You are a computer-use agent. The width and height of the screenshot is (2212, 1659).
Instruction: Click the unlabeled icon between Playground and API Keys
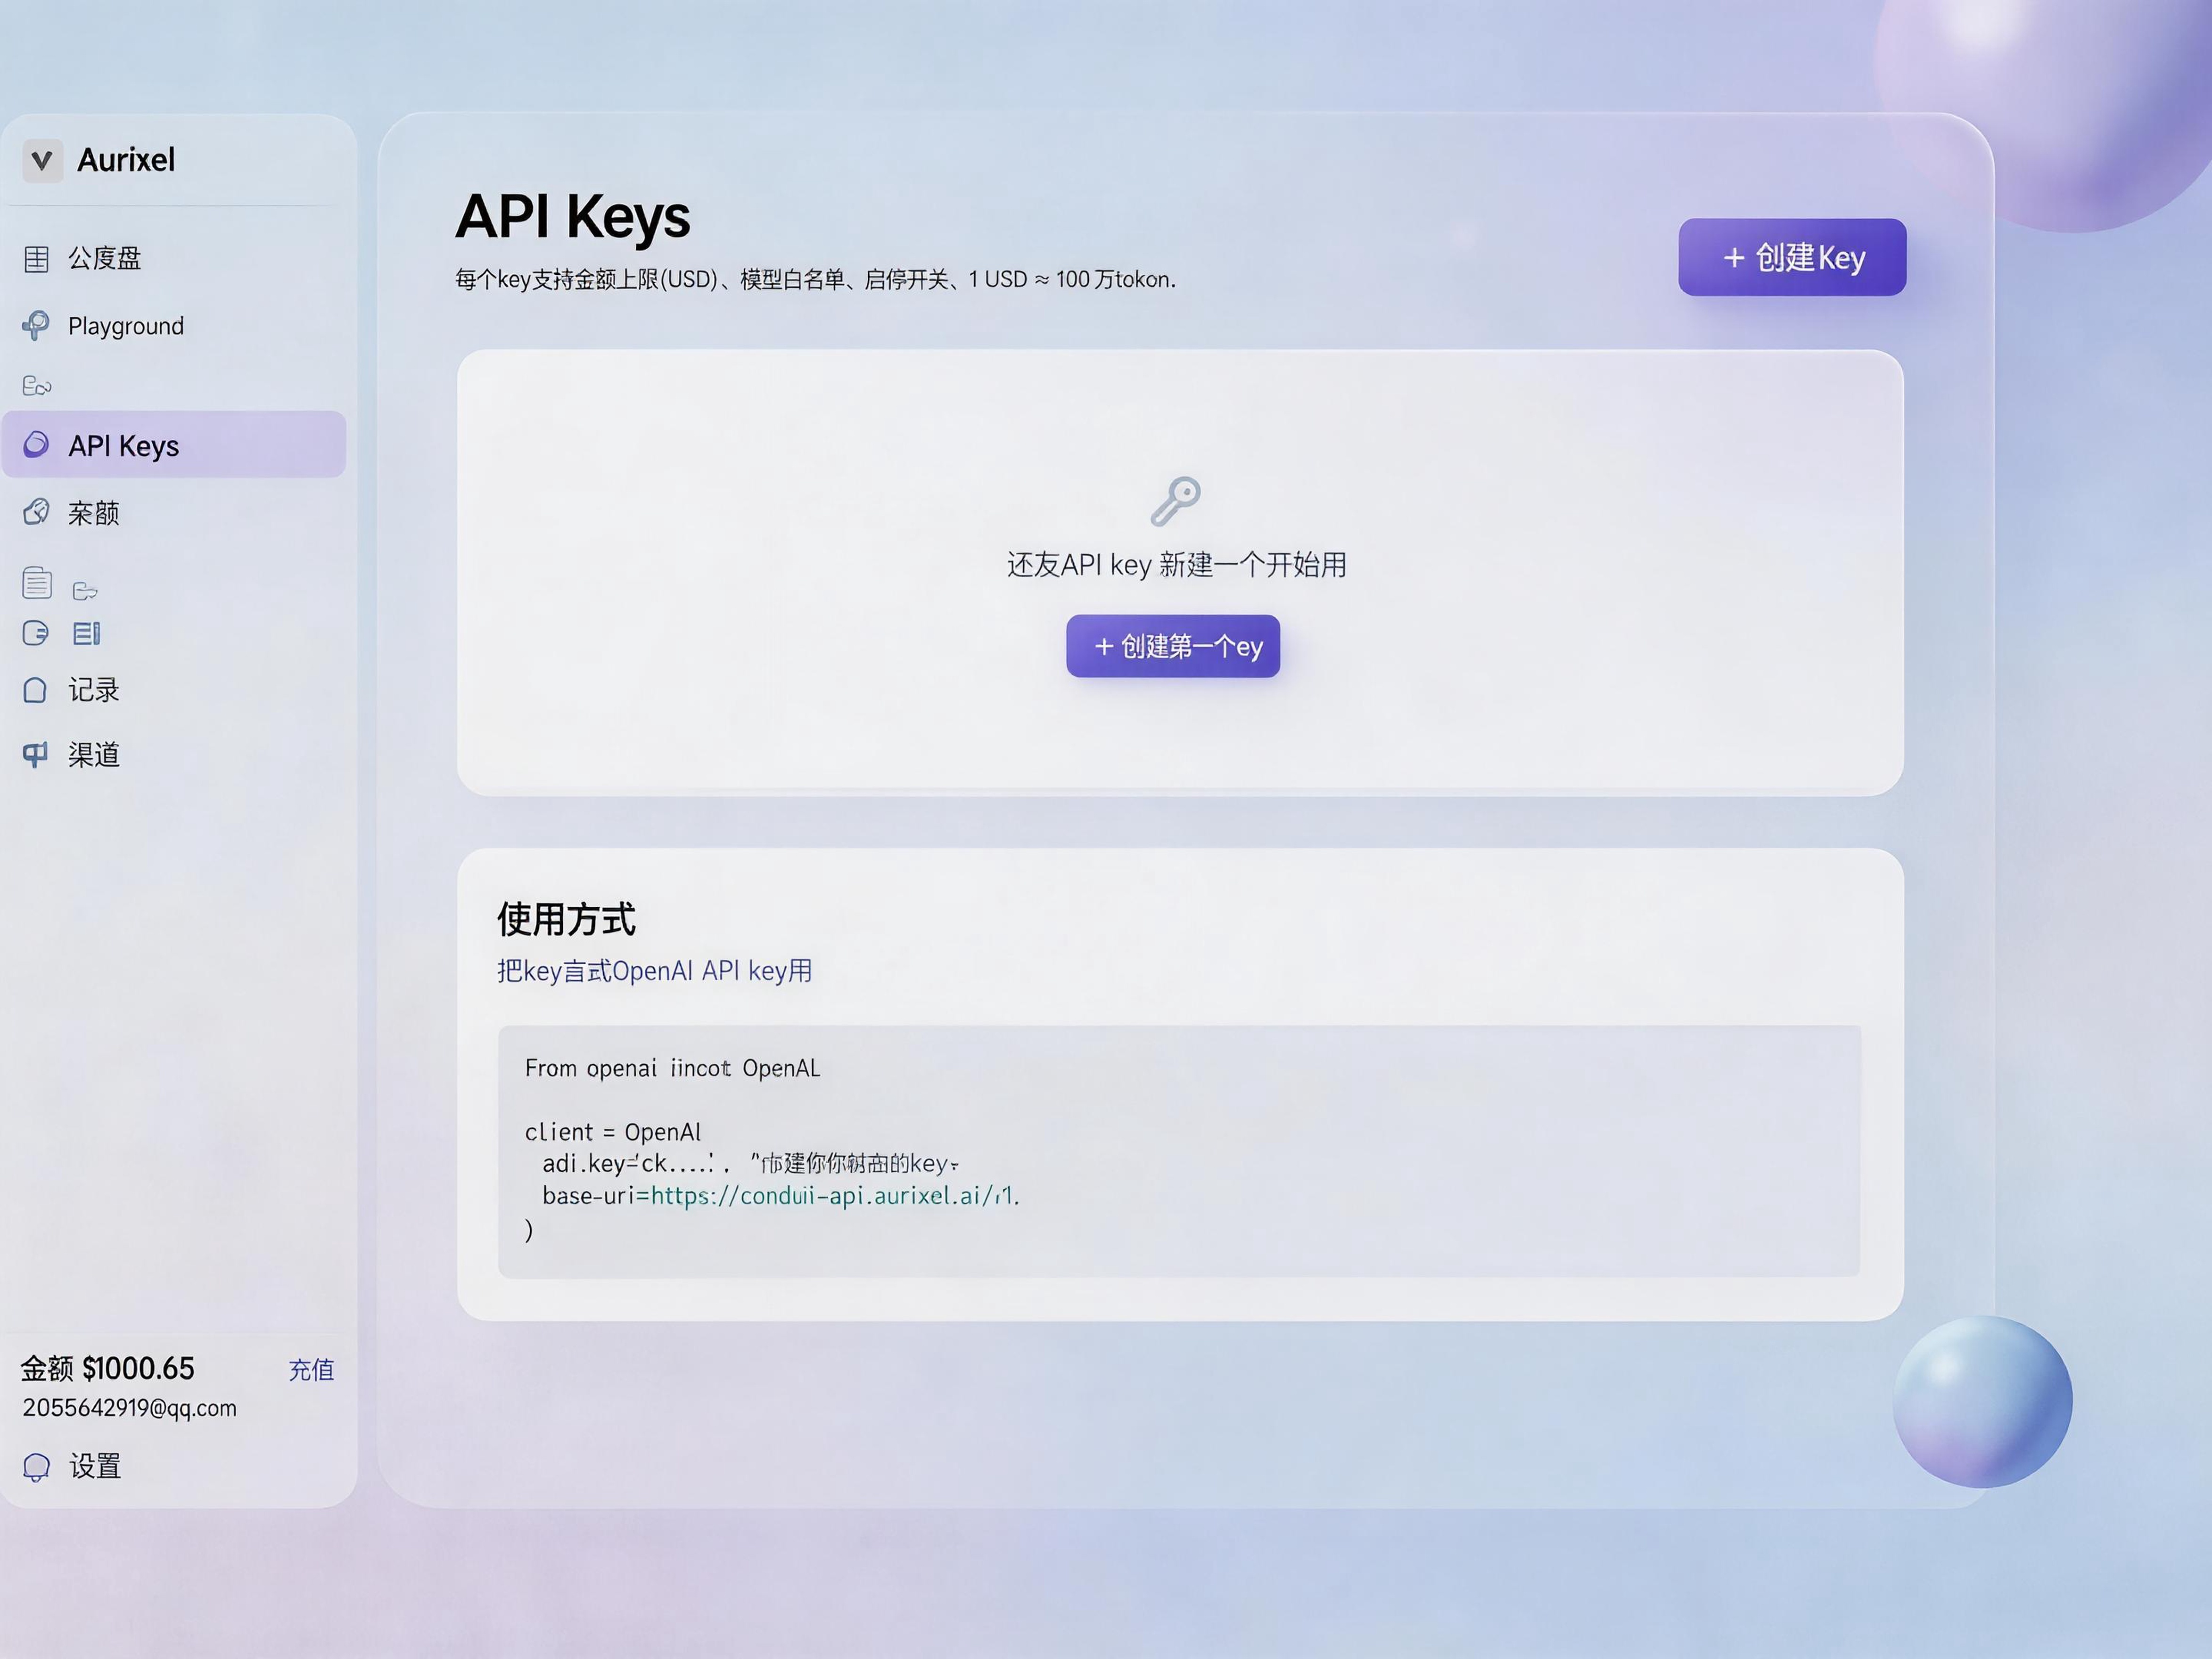click(37, 386)
